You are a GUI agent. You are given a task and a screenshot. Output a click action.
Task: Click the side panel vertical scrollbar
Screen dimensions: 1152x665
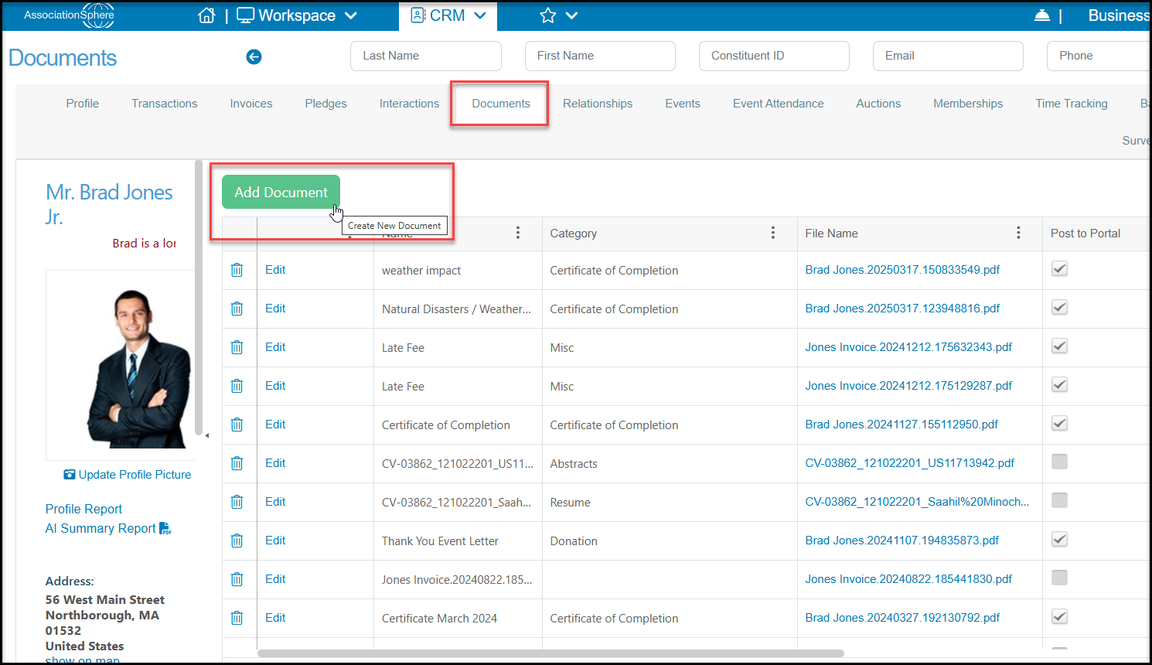(x=199, y=298)
